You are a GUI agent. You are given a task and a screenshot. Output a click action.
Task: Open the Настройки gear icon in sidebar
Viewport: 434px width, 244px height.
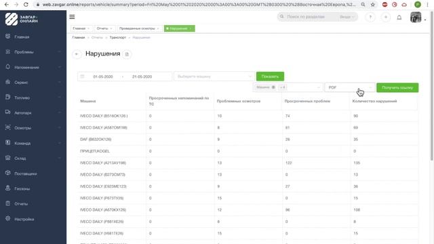click(7, 218)
